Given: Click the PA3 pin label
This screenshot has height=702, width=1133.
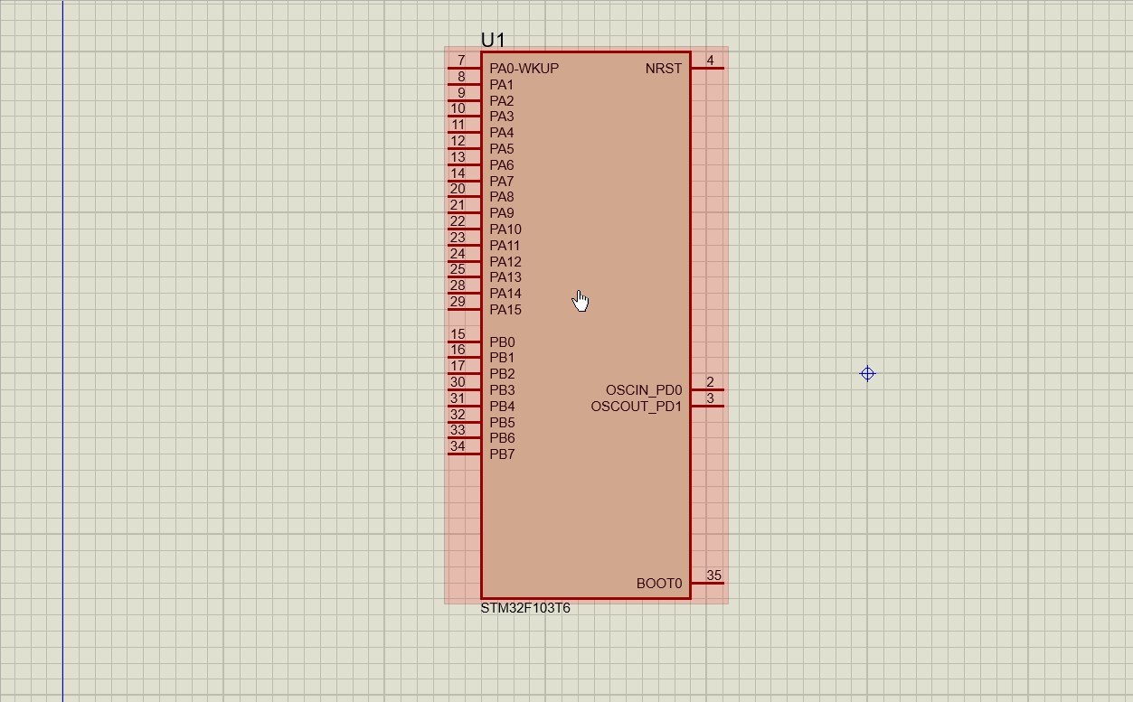Looking at the screenshot, I should [502, 117].
